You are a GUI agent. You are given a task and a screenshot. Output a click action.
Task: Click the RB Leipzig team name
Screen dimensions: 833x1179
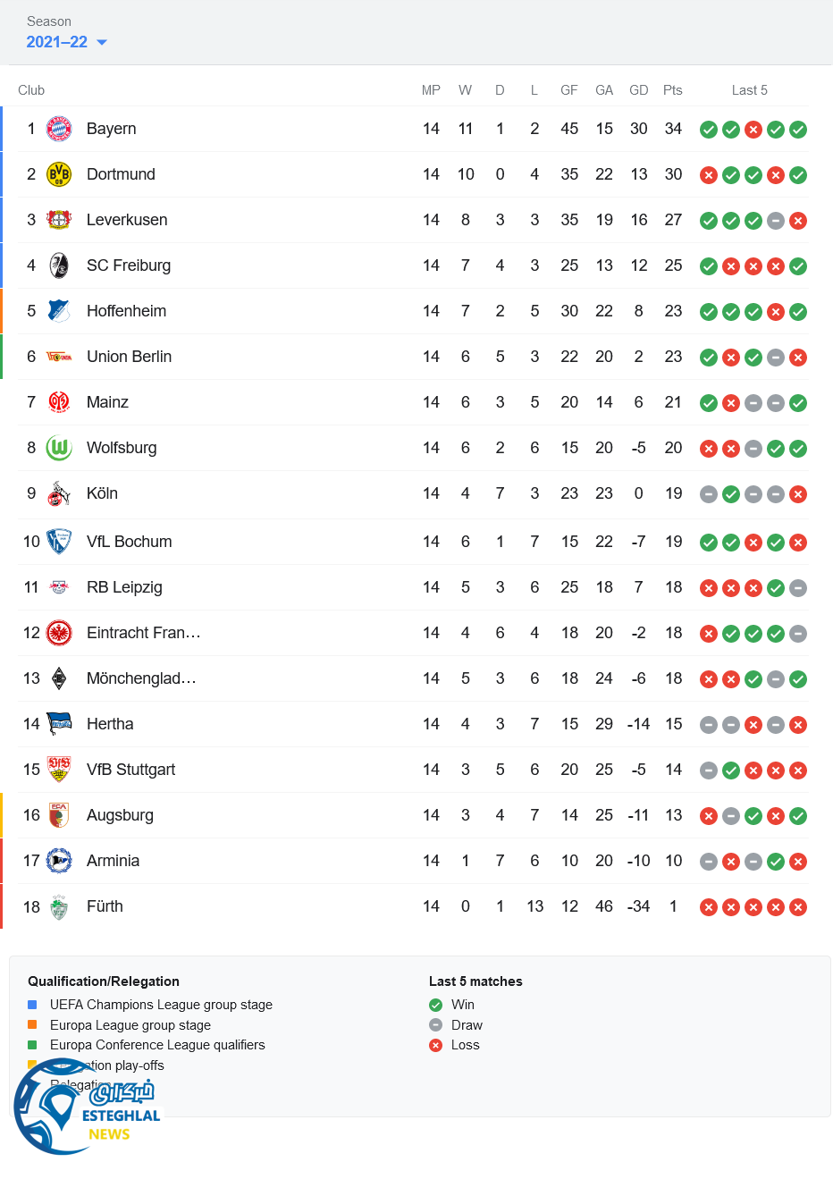[124, 587]
